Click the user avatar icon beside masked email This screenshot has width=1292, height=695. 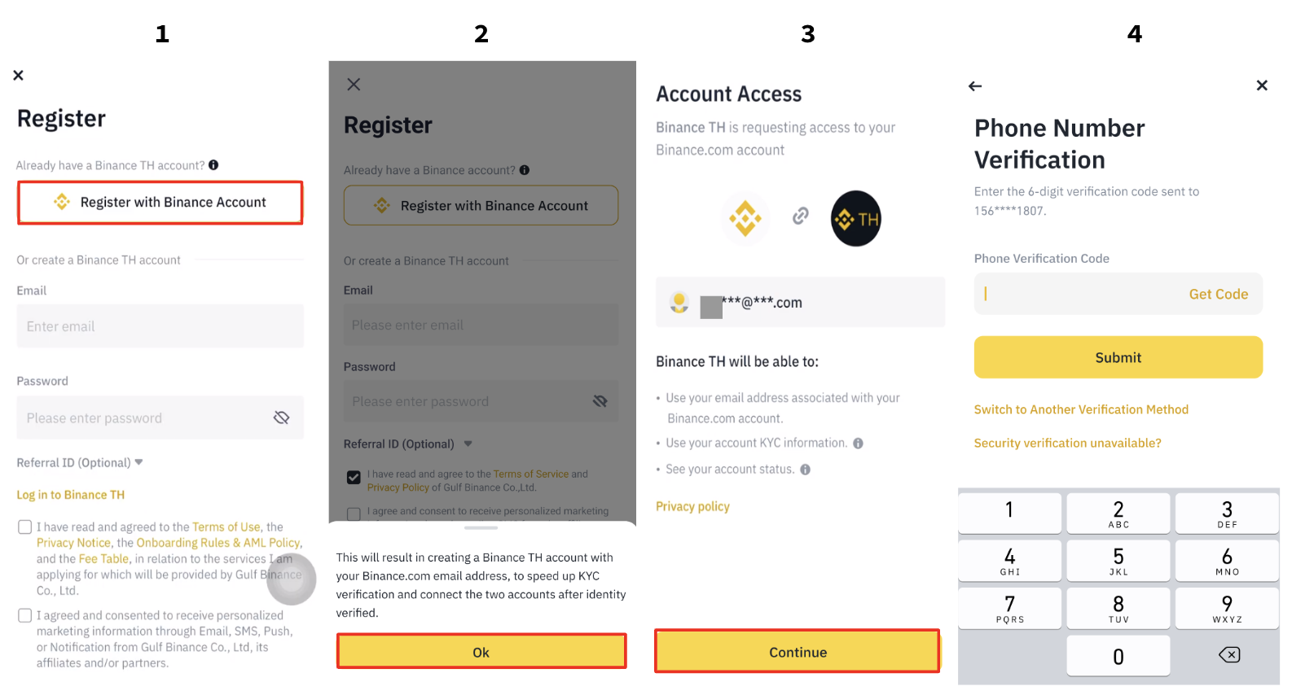pos(679,303)
